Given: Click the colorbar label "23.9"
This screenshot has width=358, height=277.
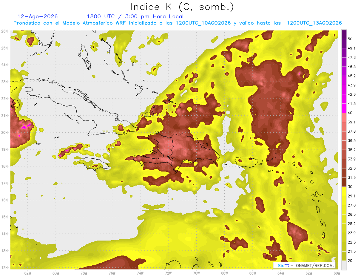Looking at the screenshot, I should (351, 233).
